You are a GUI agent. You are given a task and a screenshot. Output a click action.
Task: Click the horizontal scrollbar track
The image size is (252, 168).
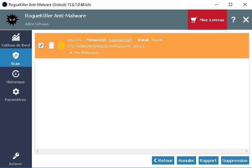[x=142, y=151]
